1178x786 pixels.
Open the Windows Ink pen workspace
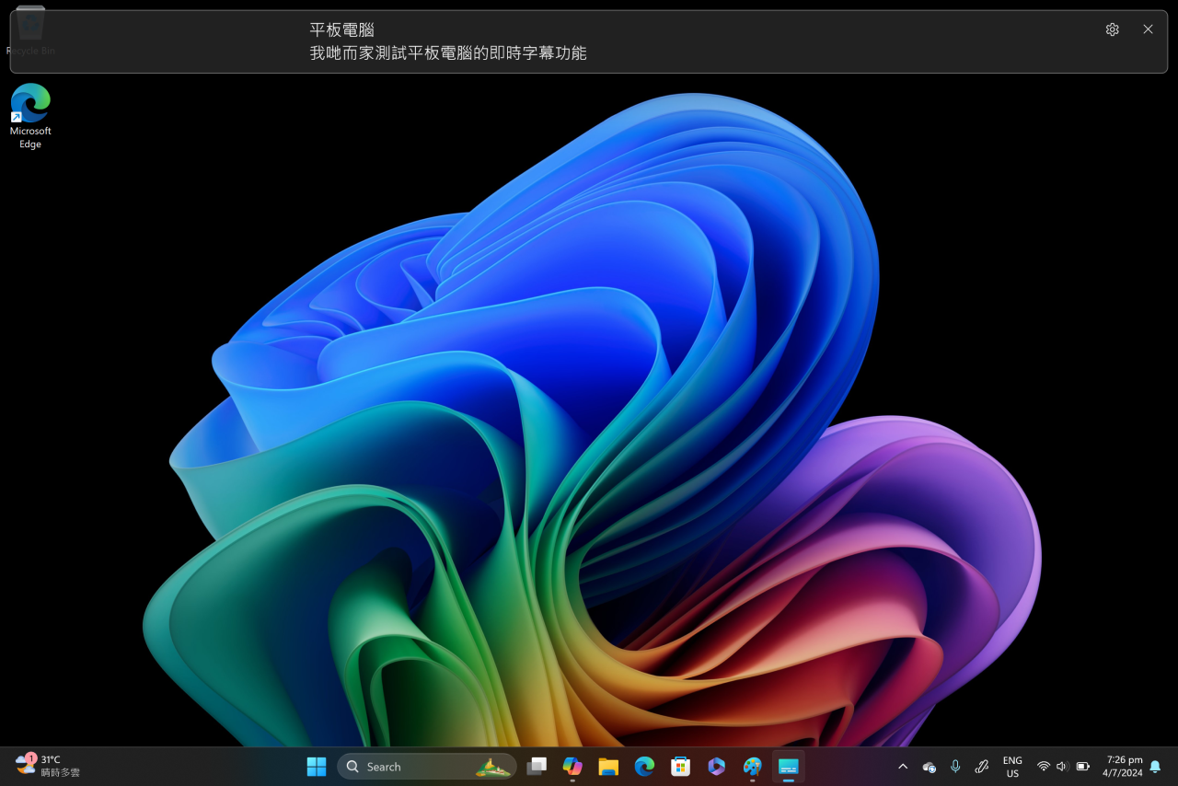pyautogui.click(x=981, y=766)
